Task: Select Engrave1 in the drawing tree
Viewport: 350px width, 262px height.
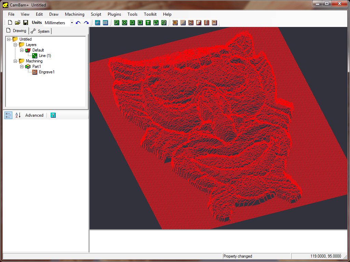Action: click(x=46, y=72)
